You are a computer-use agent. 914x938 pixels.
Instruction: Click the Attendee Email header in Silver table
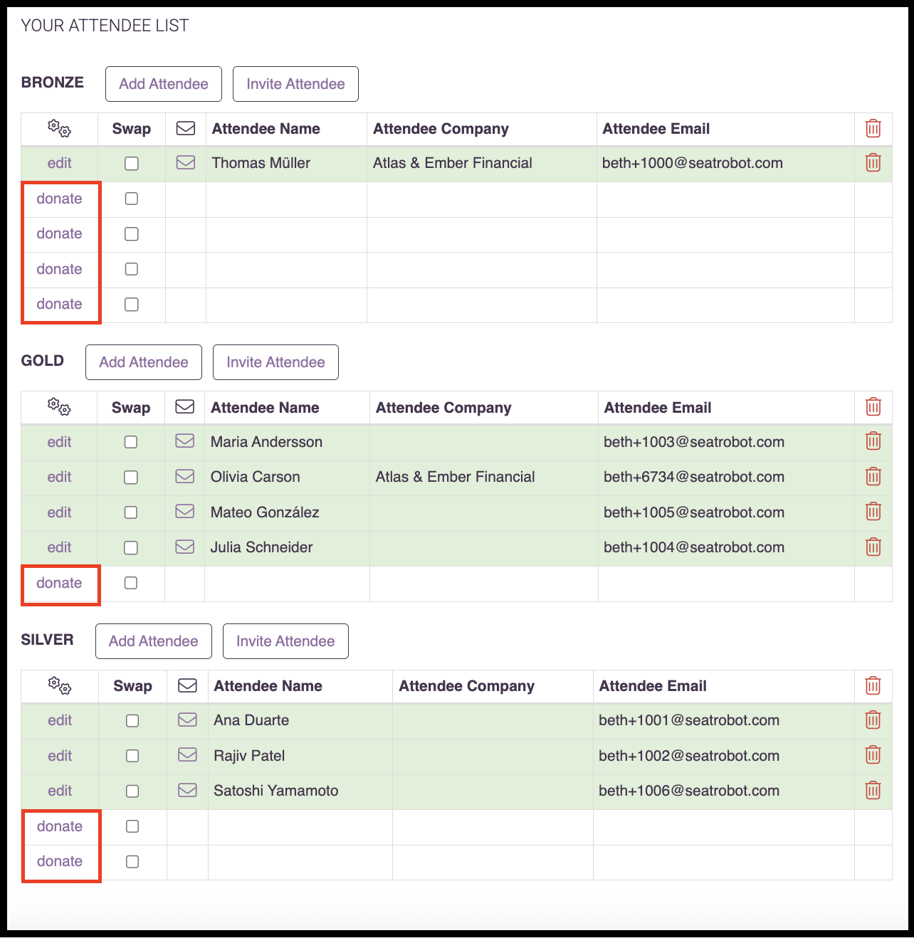653,686
